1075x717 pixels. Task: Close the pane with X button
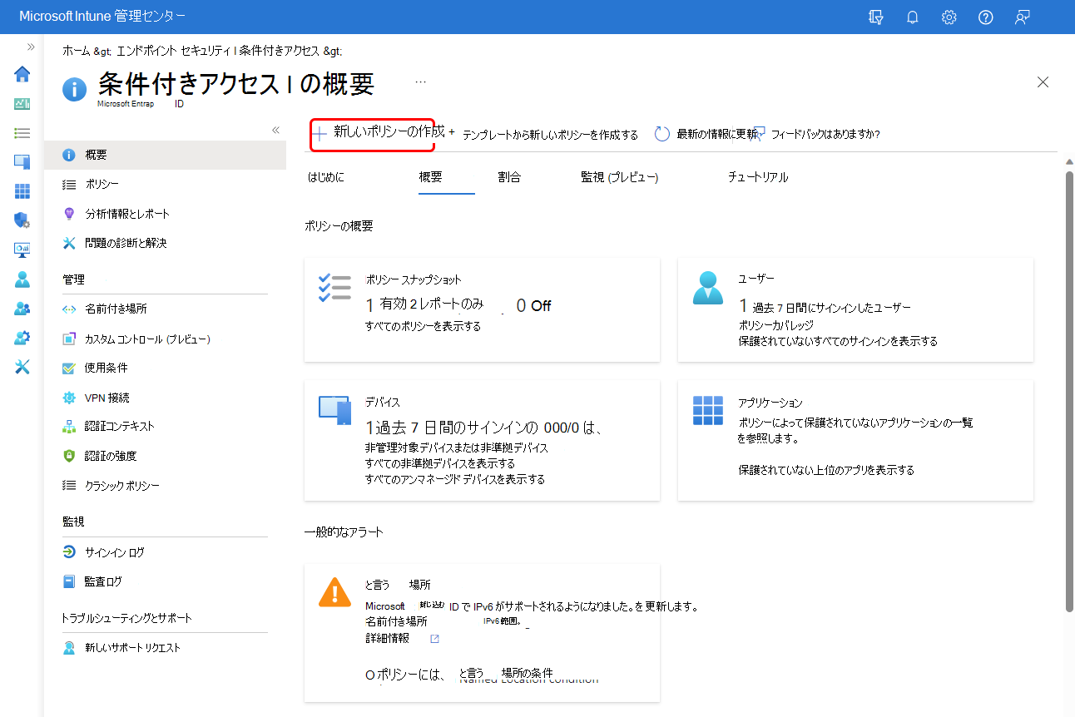coord(1043,82)
